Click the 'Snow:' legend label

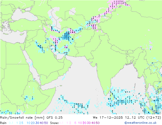tap(54, 123)
